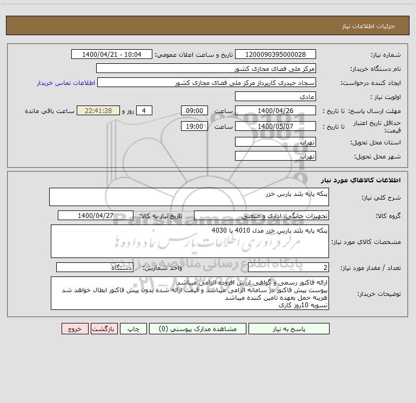Viewport: 416px width, 403px height.
Task: Click the label 'شرح کلی نیاز:'
Action: (x=381, y=197)
